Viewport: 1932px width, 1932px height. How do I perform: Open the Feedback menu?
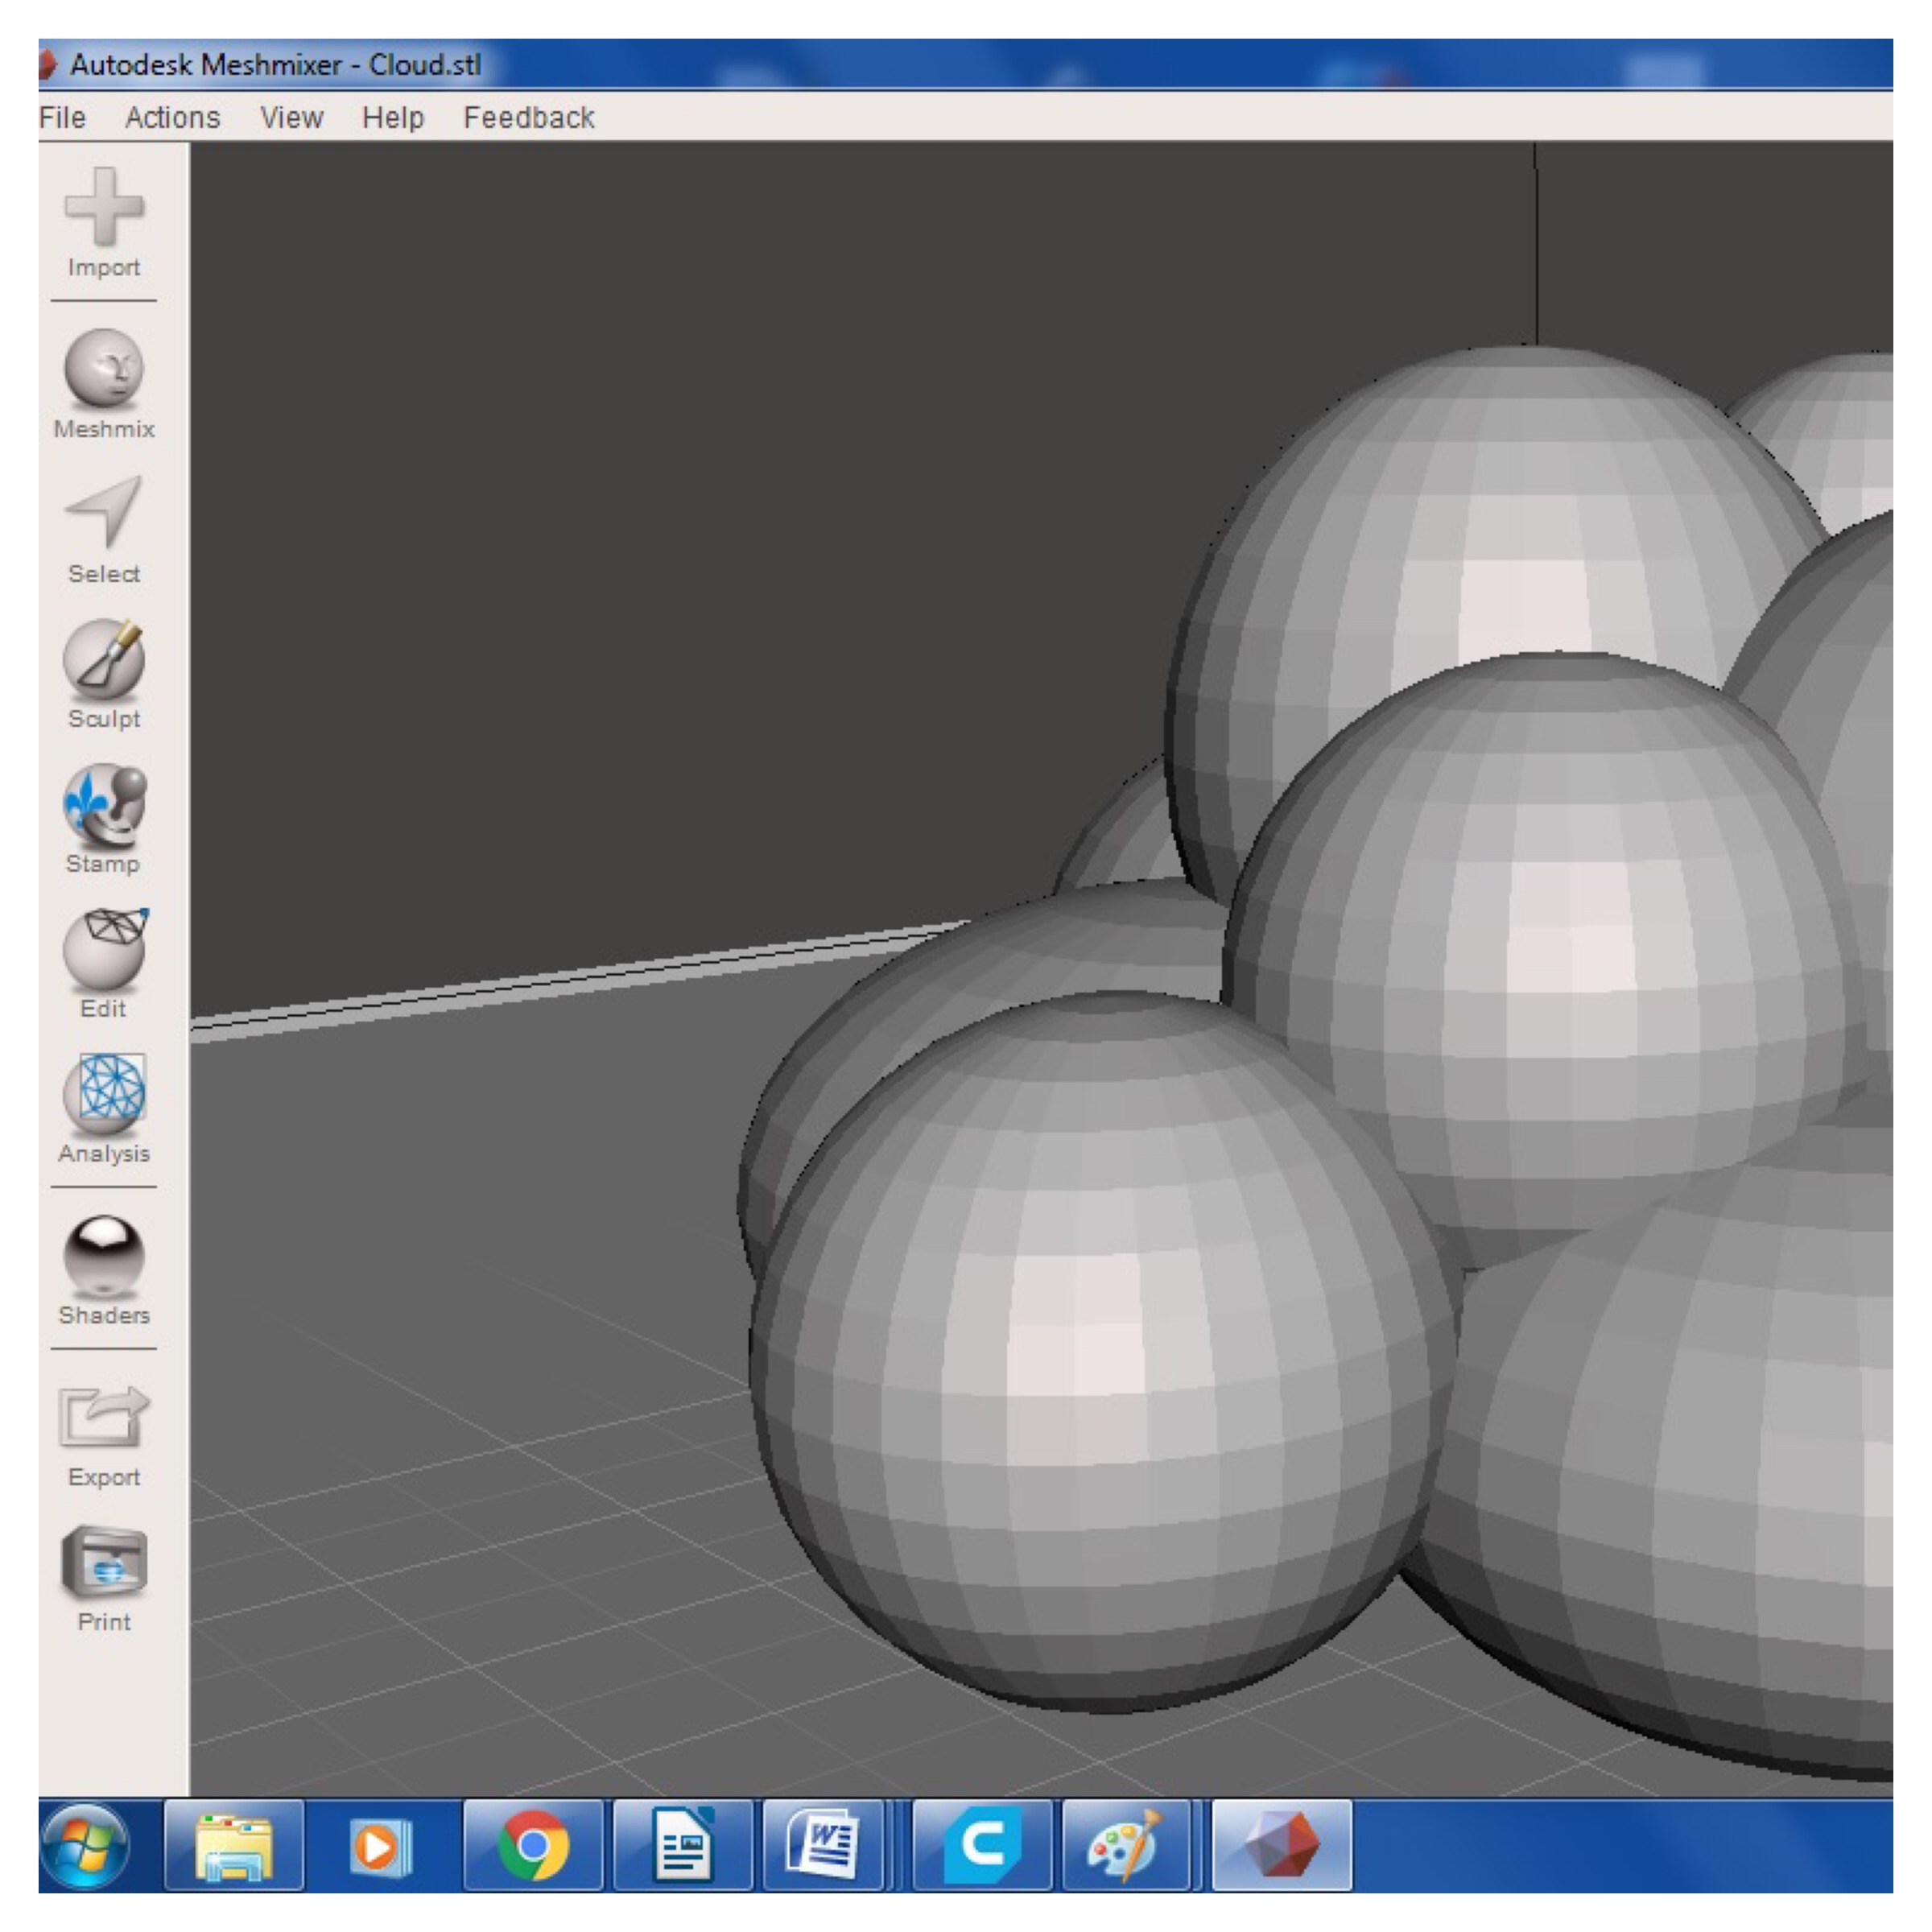pos(528,118)
